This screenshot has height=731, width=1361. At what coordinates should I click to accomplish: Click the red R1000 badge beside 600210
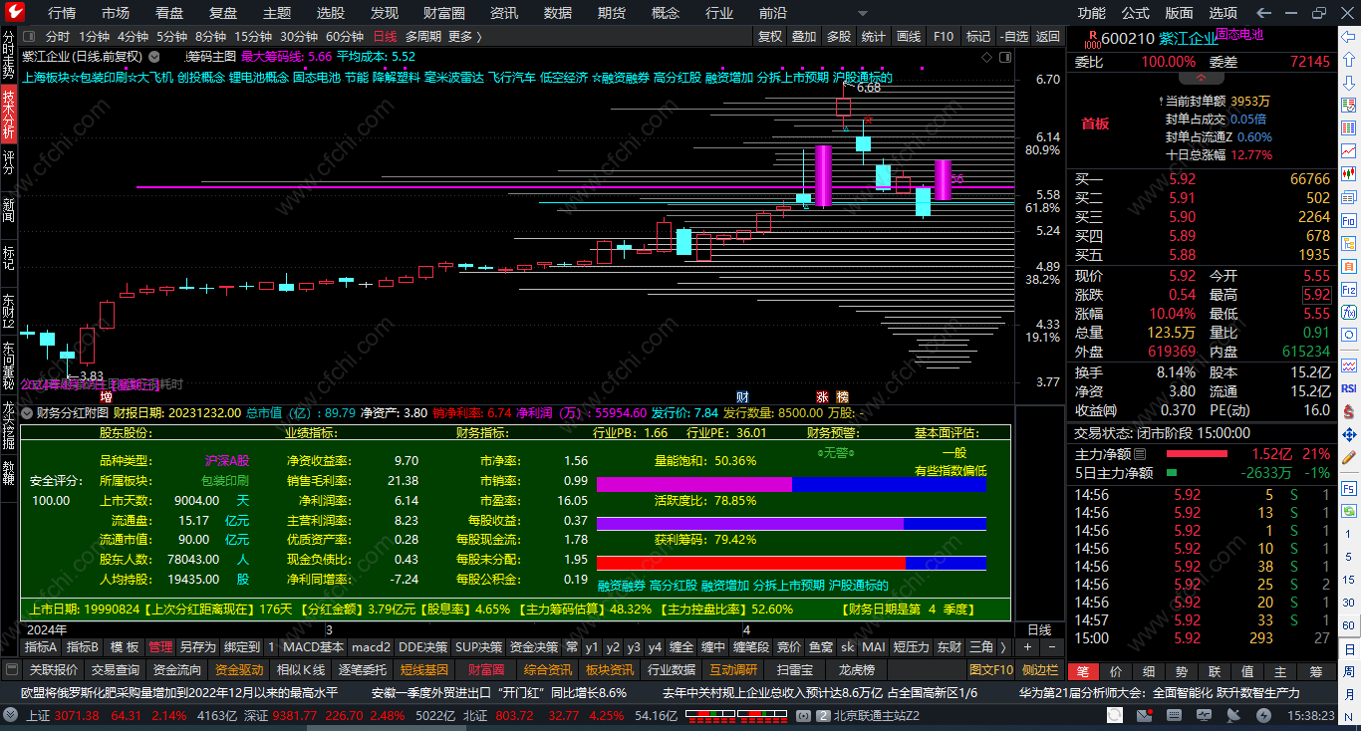coord(1092,40)
